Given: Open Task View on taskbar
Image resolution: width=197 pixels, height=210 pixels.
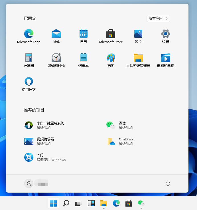Looking at the screenshot, I should (79, 203).
